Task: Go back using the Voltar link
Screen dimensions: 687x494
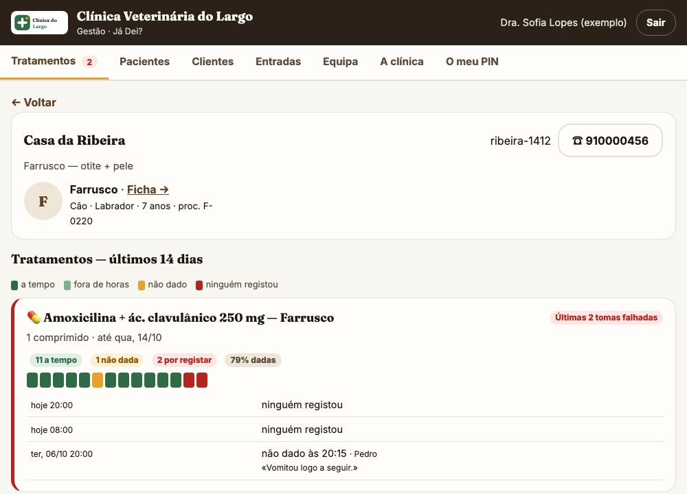Action: tap(34, 102)
